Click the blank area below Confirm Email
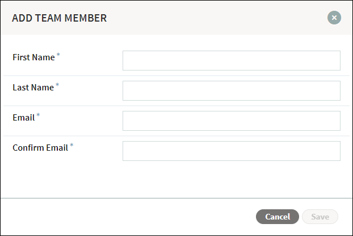353x236 pixels. pyautogui.click(x=176, y=179)
